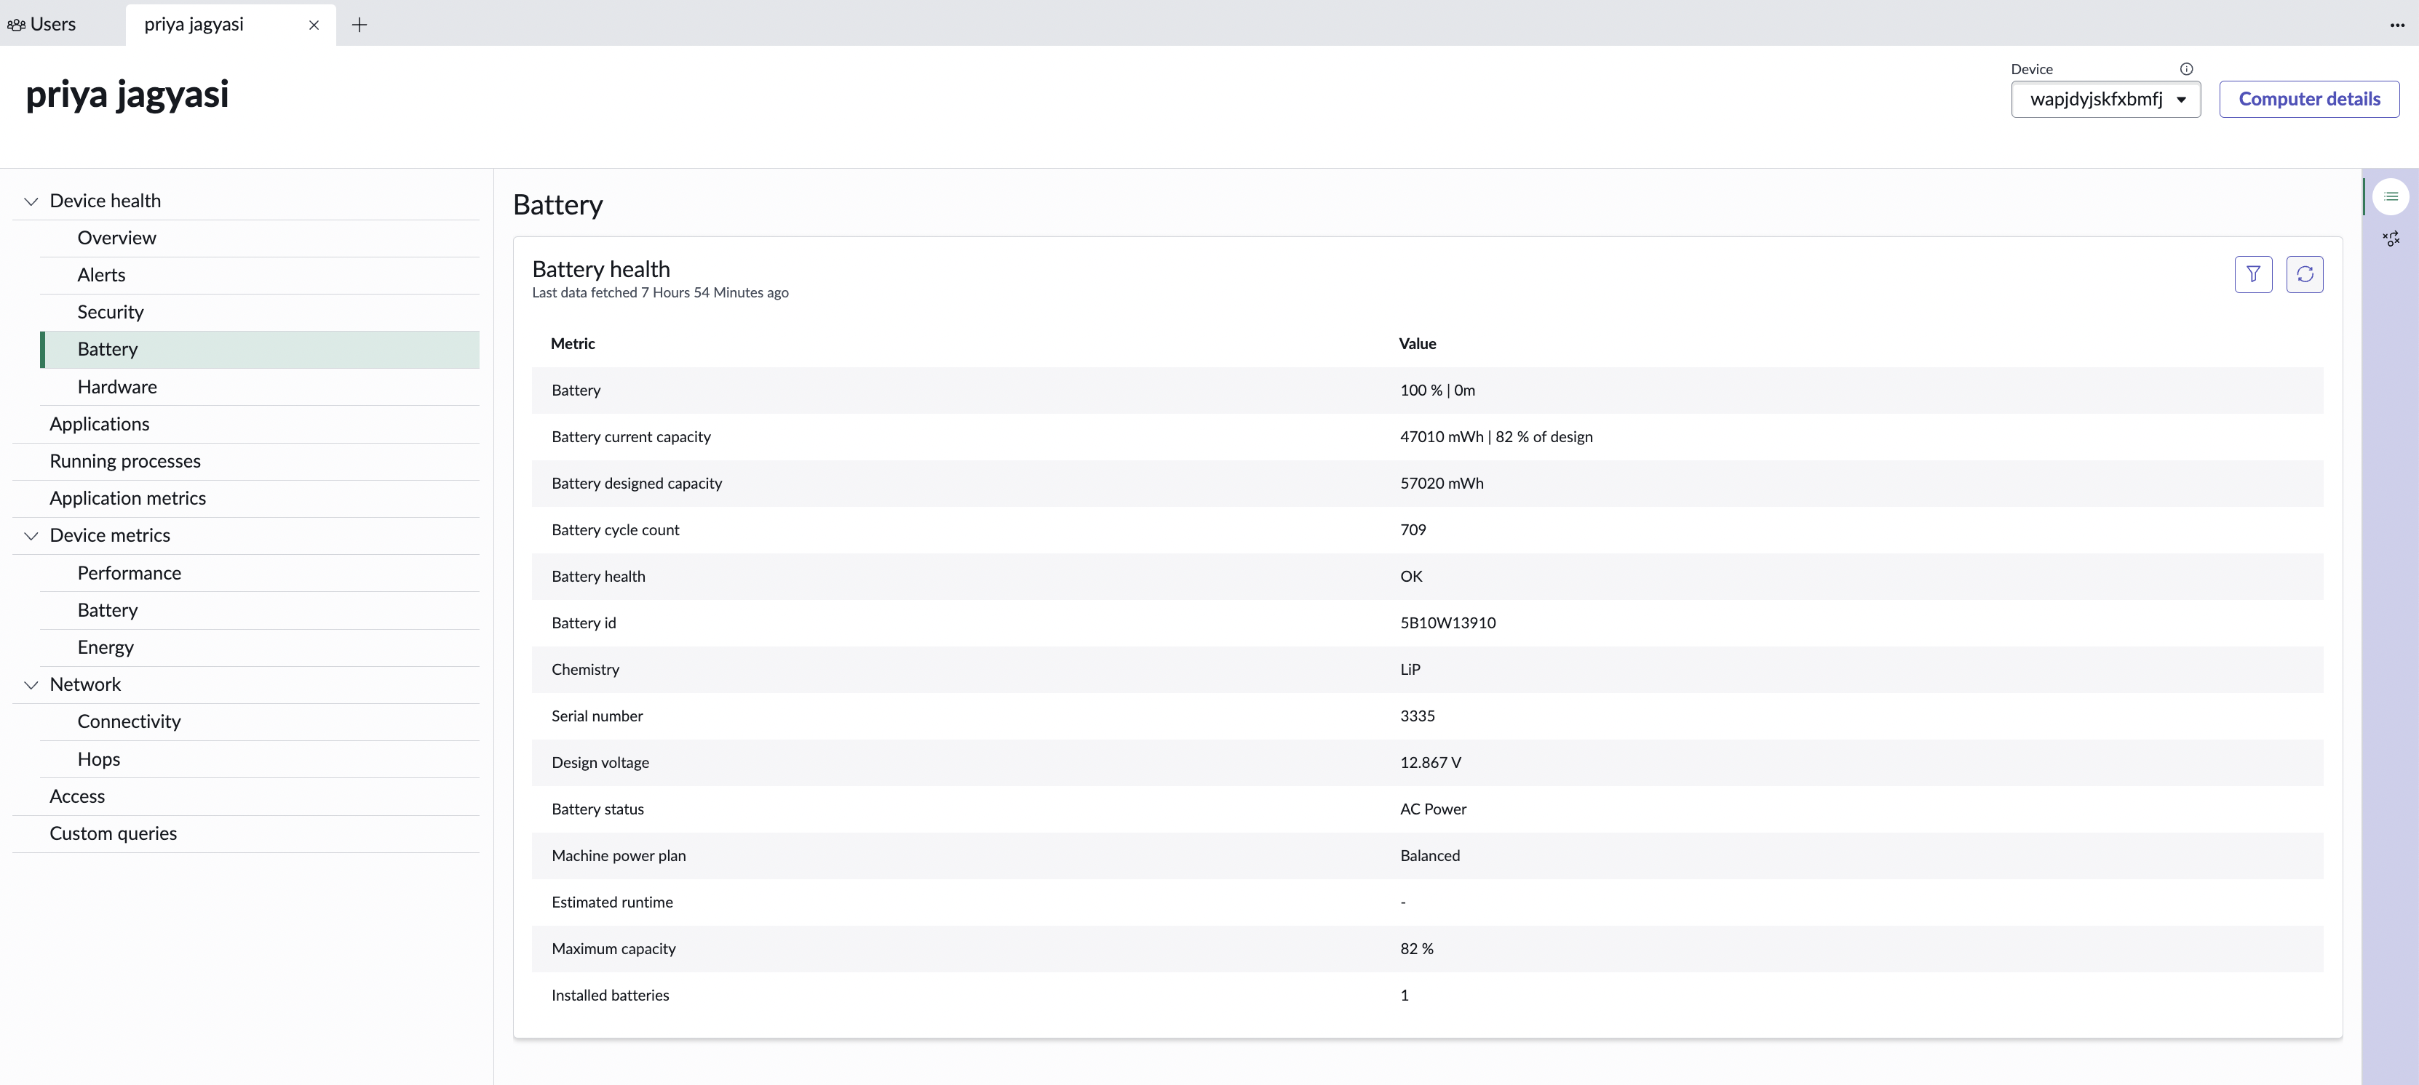This screenshot has height=1085, width=2419.
Task: Select the LiP chemistry value
Action: [x=1410, y=669]
